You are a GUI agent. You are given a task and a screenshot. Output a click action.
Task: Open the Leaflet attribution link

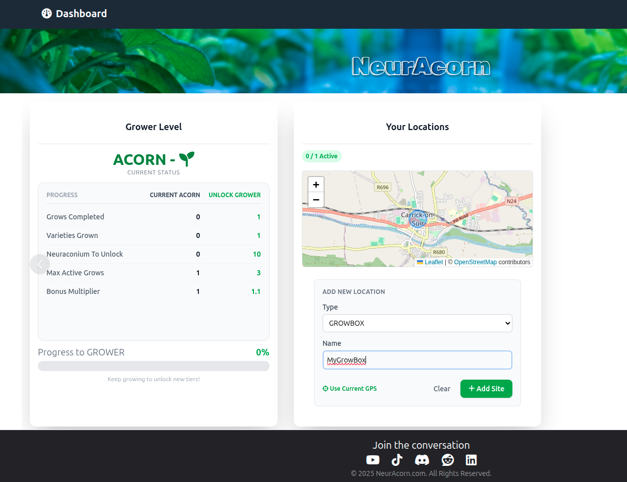click(433, 262)
